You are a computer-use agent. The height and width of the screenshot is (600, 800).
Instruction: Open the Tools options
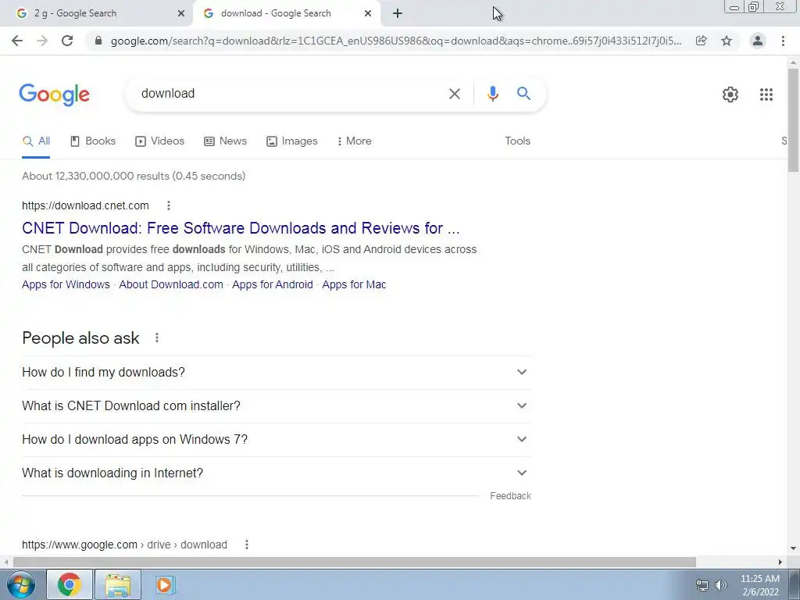[x=517, y=141]
